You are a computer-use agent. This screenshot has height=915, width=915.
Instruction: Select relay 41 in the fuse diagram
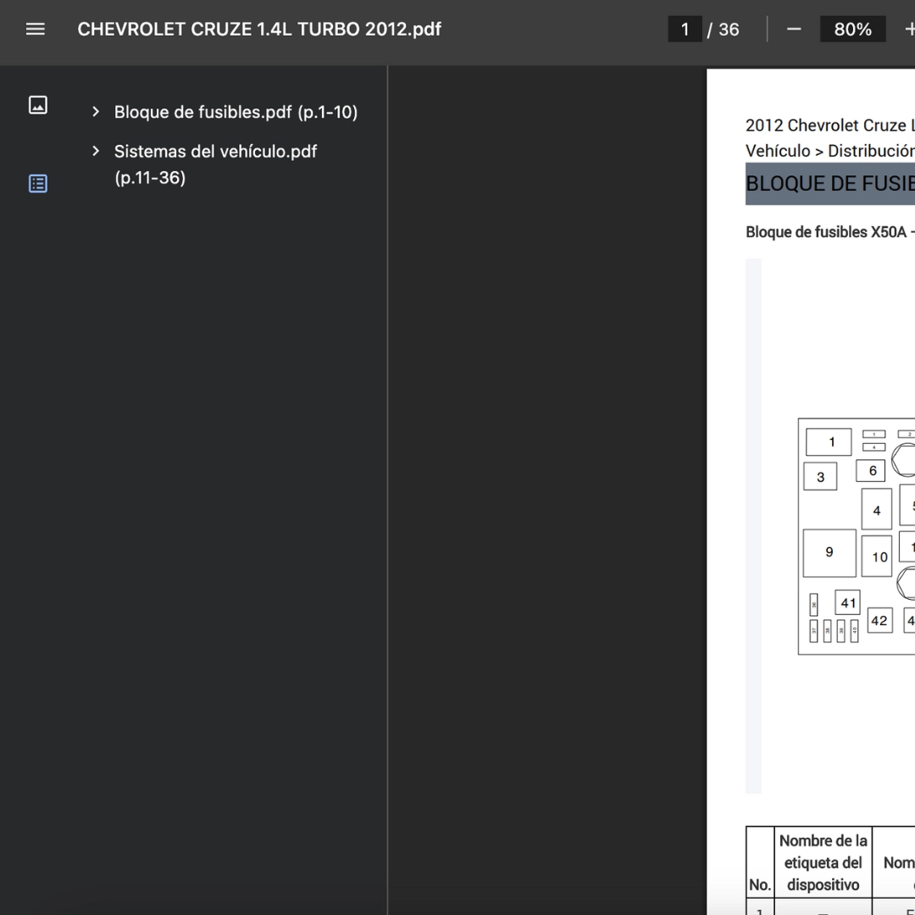(847, 603)
